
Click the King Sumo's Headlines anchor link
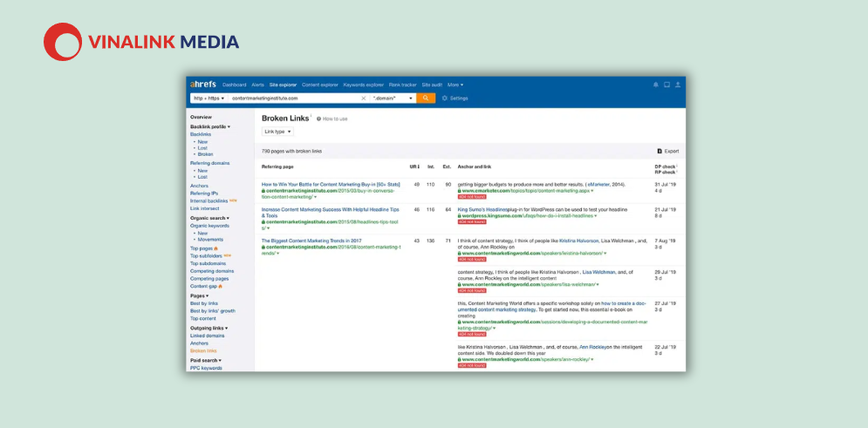(482, 209)
